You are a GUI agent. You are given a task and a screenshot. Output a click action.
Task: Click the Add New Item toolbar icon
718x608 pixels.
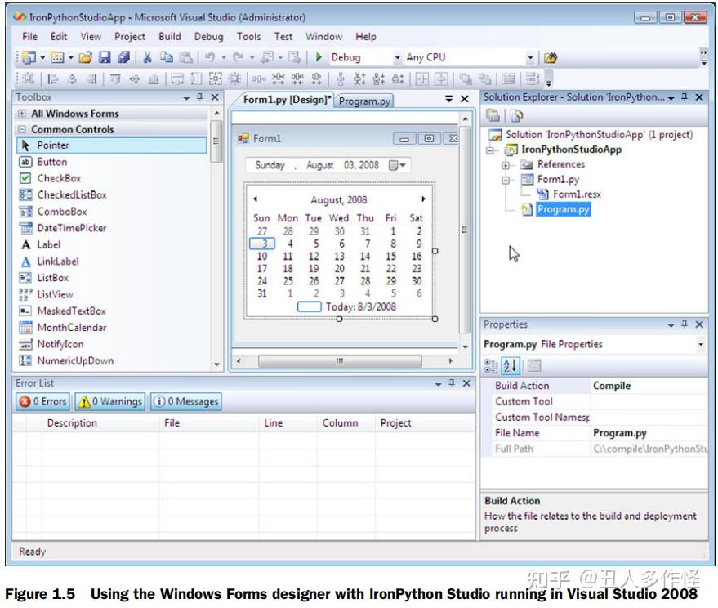tap(57, 57)
